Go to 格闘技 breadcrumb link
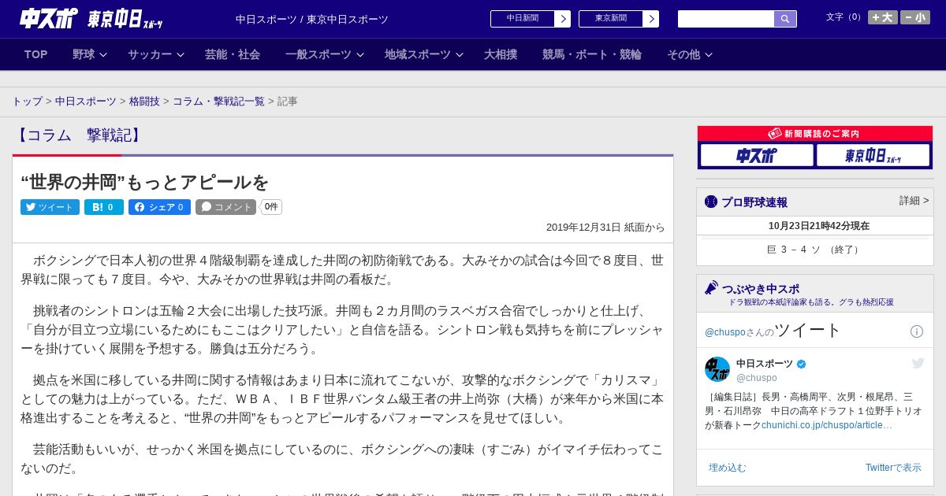Image resolution: width=946 pixels, height=496 pixels. 144,102
